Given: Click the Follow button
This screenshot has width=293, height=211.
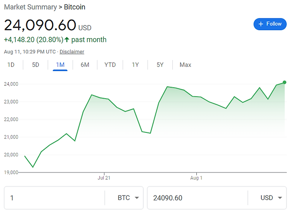Looking at the screenshot, I should pyautogui.click(x=270, y=24).
